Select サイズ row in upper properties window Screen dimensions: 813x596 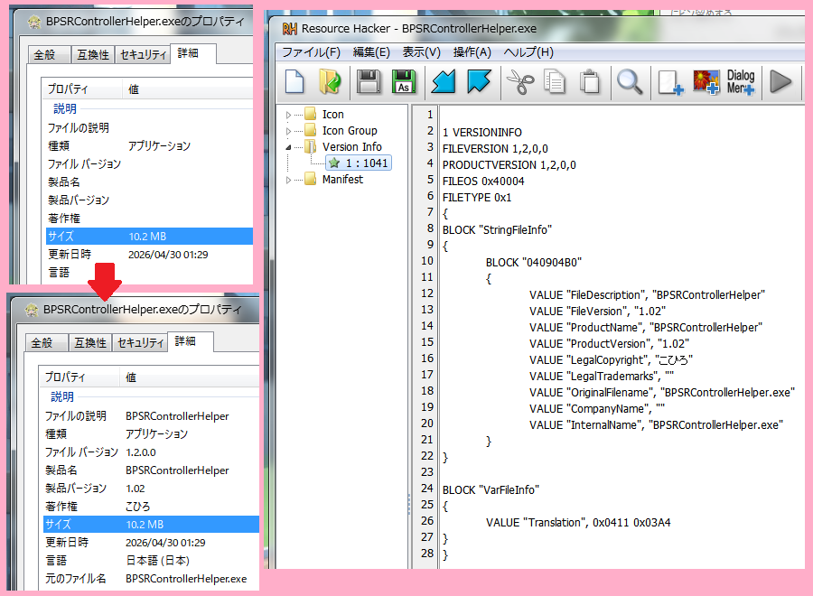click(149, 237)
